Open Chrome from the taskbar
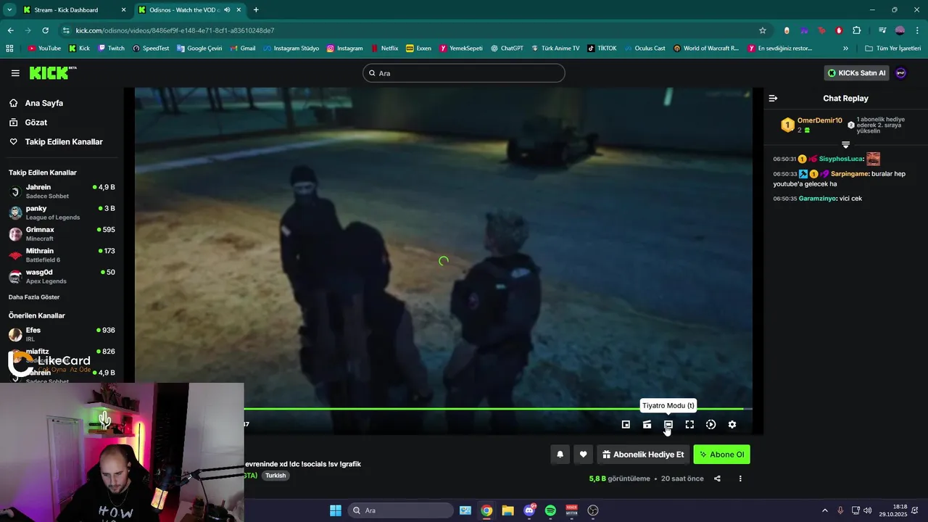928x522 pixels. pyautogui.click(x=486, y=510)
